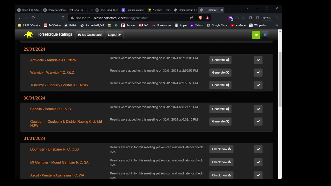
Task: Check now for Mt Gambier results
Action: (x=221, y=162)
